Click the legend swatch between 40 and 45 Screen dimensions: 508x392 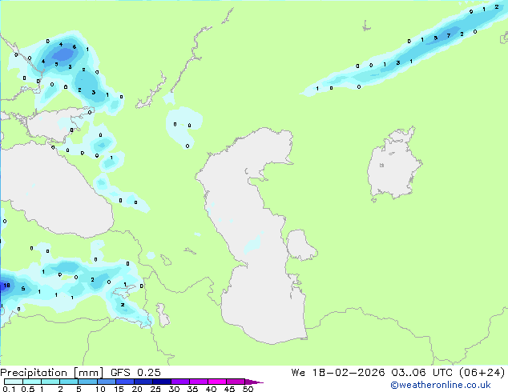point(217,382)
